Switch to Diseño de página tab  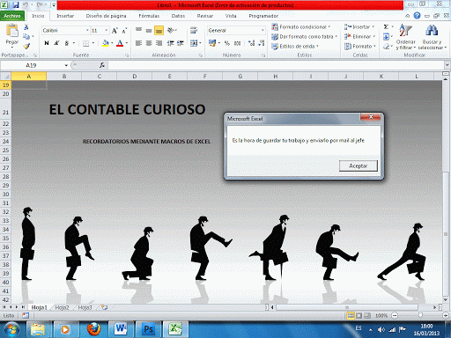coord(106,16)
